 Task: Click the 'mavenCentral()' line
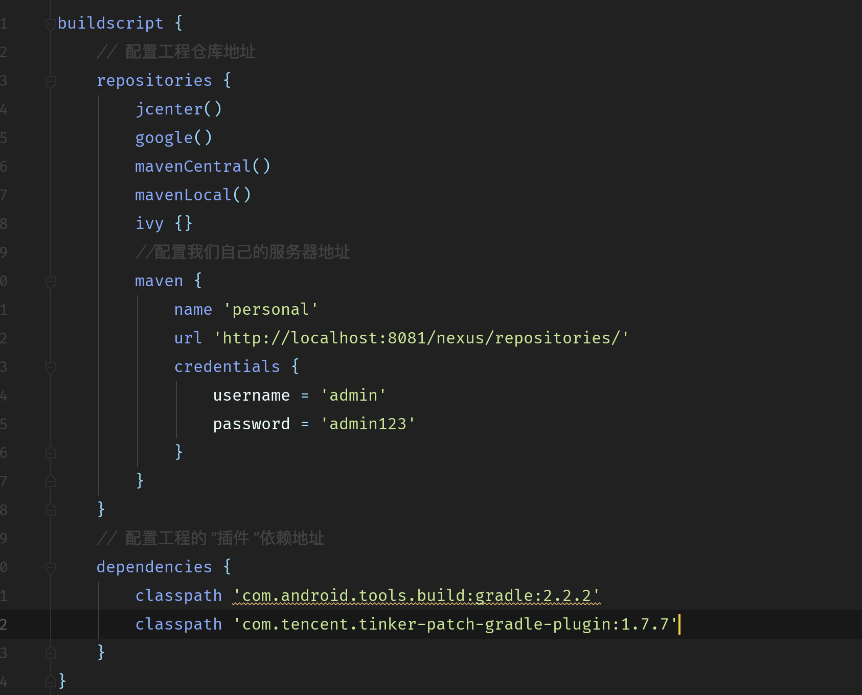coord(202,166)
